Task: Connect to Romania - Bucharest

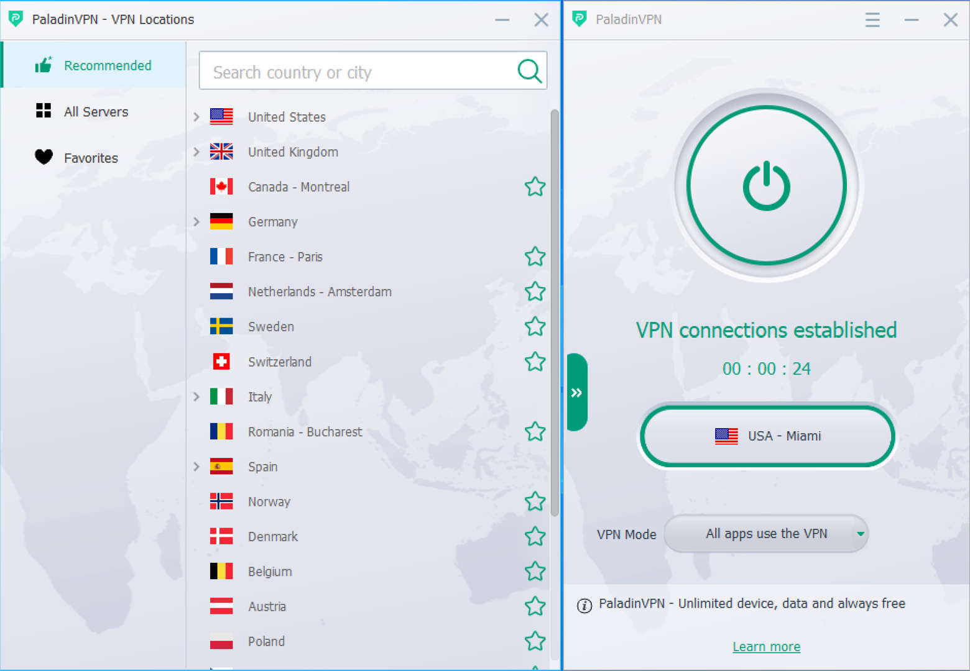Action: (x=305, y=431)
